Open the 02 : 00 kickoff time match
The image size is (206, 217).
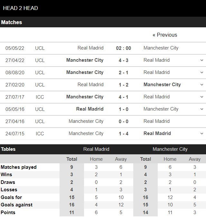tap(123, 48)
